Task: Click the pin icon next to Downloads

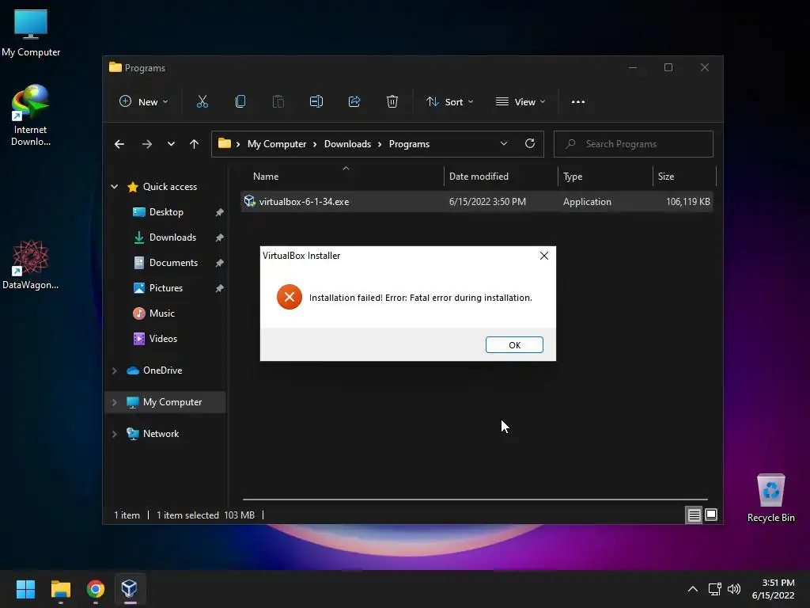Action: [220, 237]
